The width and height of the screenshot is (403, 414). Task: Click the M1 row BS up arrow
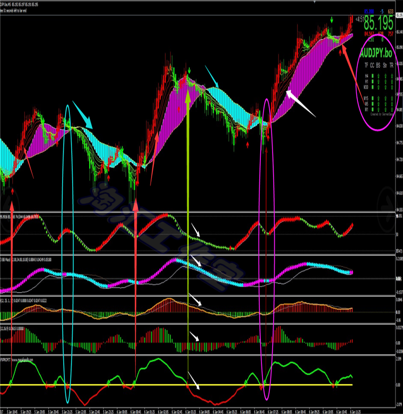point(379,109)
